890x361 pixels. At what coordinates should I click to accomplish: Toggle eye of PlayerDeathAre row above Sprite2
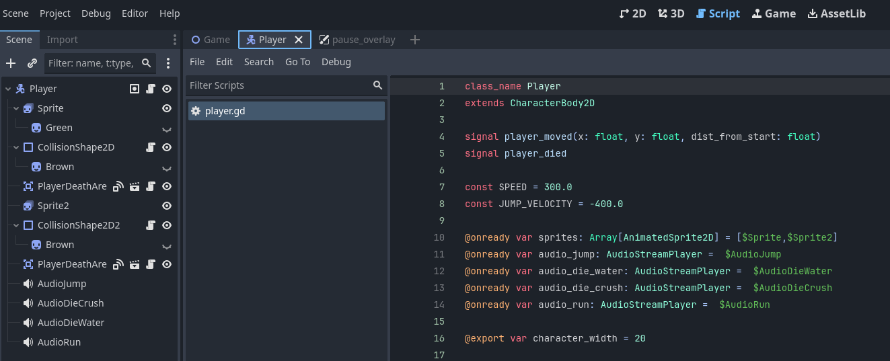pyautogui.click(x=167, y=186)
